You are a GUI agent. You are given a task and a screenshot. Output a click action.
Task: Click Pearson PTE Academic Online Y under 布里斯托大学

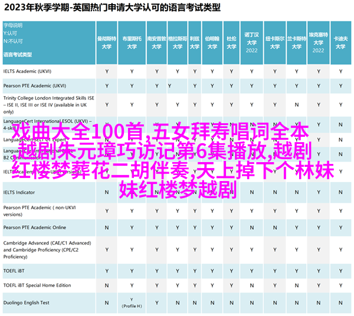tap(132, 228)
